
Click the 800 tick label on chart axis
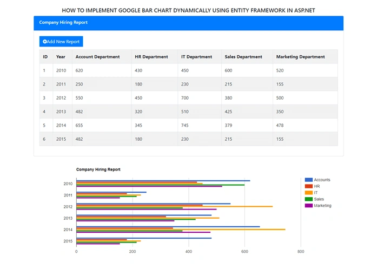pos(301,252)
